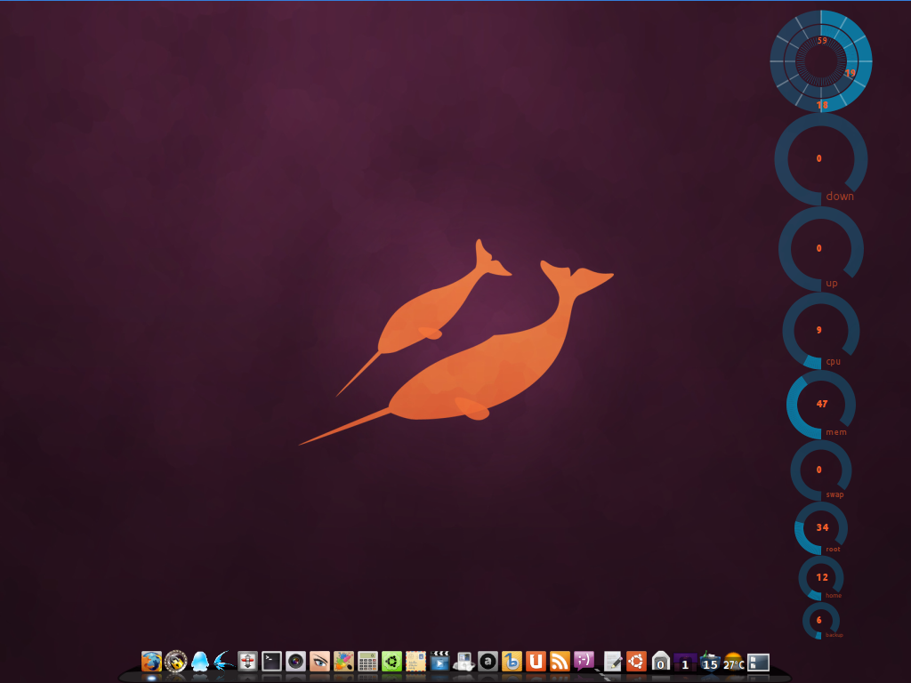Open the airmail envelope mail icon

coord(415,661)
